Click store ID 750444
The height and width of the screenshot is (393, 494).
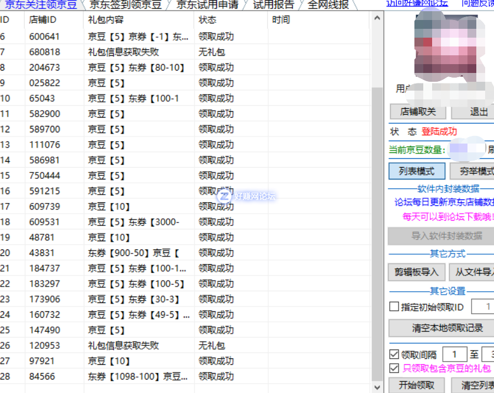[x=44, y=175]
